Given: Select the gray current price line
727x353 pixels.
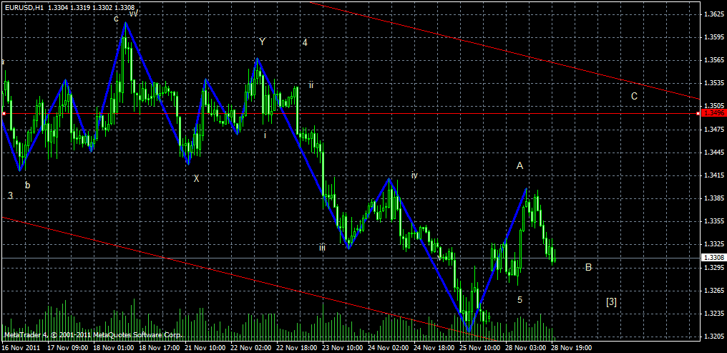Looking at the screenshot, I should [350, 258].
